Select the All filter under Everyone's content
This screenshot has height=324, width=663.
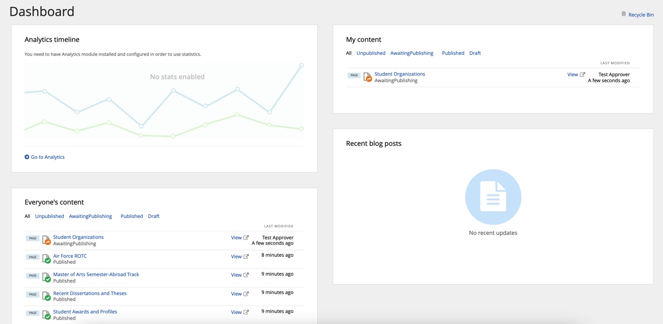[x=27, y=216]
